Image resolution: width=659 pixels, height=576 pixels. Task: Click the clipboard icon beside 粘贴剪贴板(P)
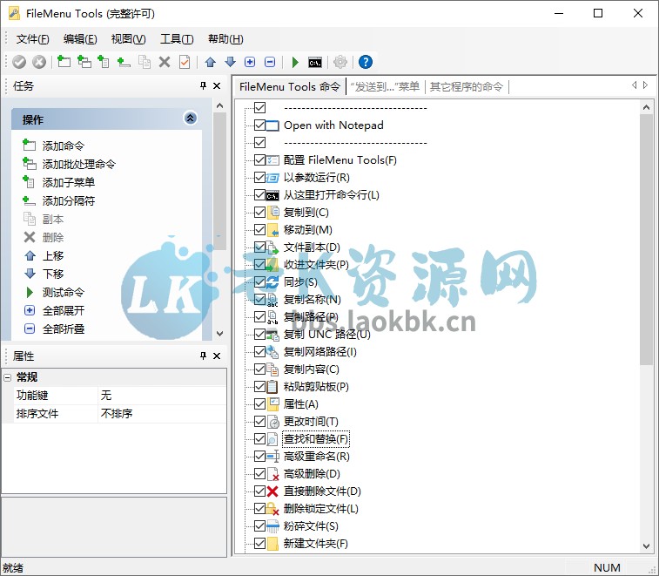click(272, 387)
